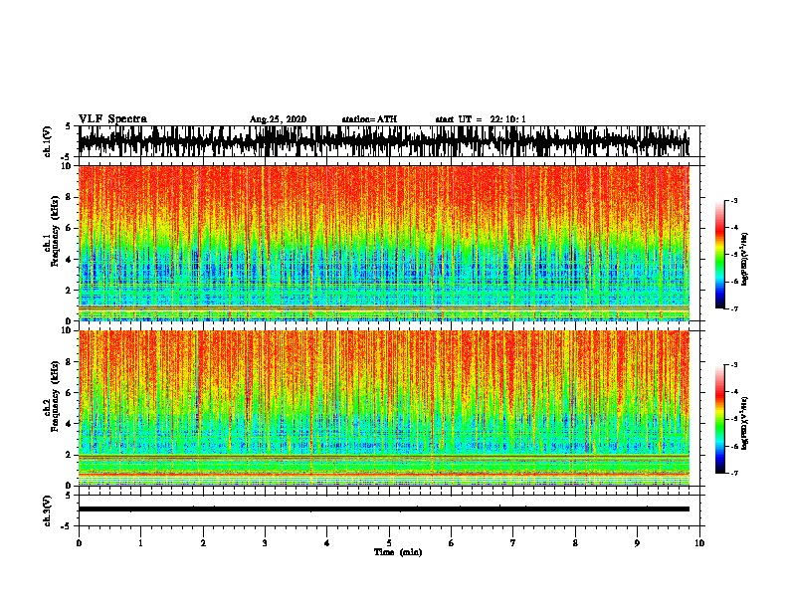Click the '6' frequency tick on ch.2 spectrogram

[70, 393]
